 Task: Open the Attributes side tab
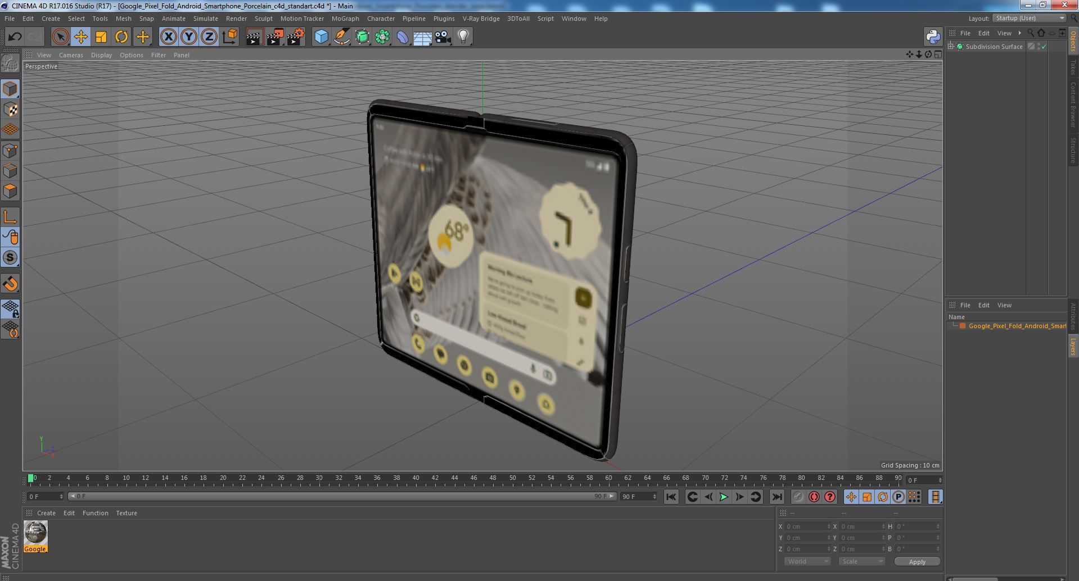click(1073, 316)
